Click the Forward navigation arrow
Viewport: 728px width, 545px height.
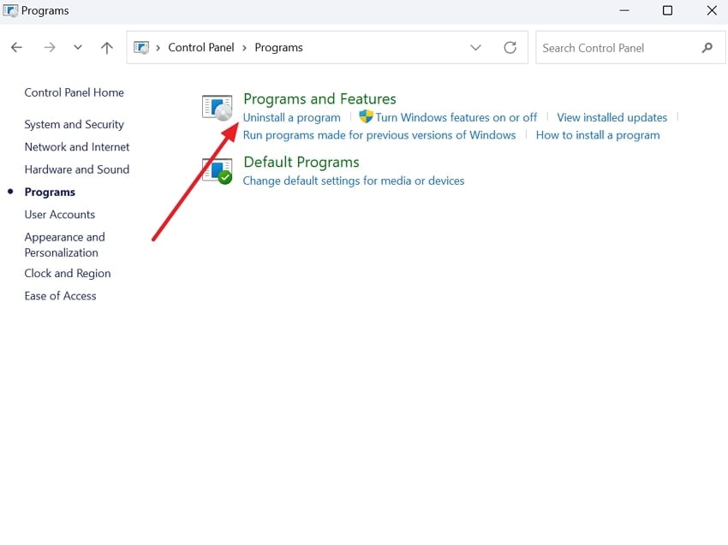coord(49,47)
